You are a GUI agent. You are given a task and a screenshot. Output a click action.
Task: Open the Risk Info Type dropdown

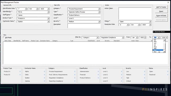[99, 12]
